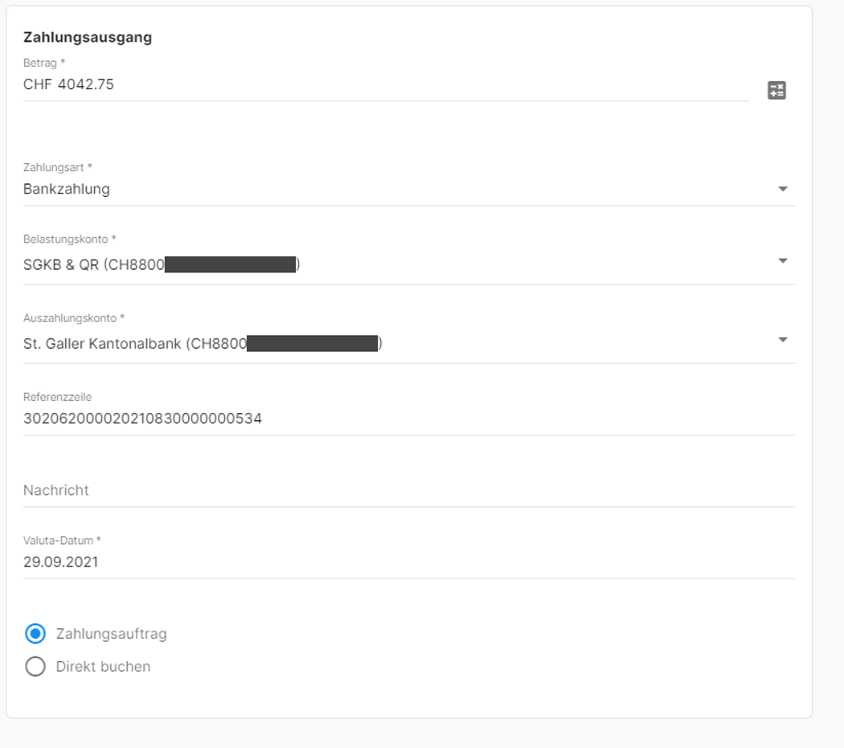Expand the Belastungskonto dropdown arrow
The image size is (844, 748).
coord(782,261)
